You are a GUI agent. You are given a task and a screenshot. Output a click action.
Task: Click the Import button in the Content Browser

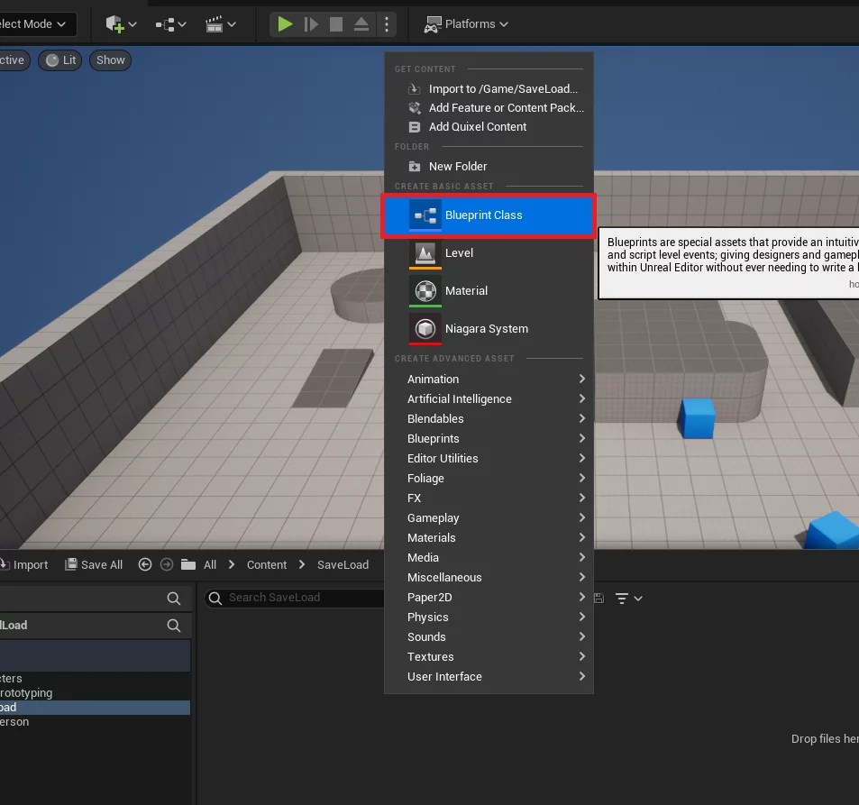pos(26,564)
